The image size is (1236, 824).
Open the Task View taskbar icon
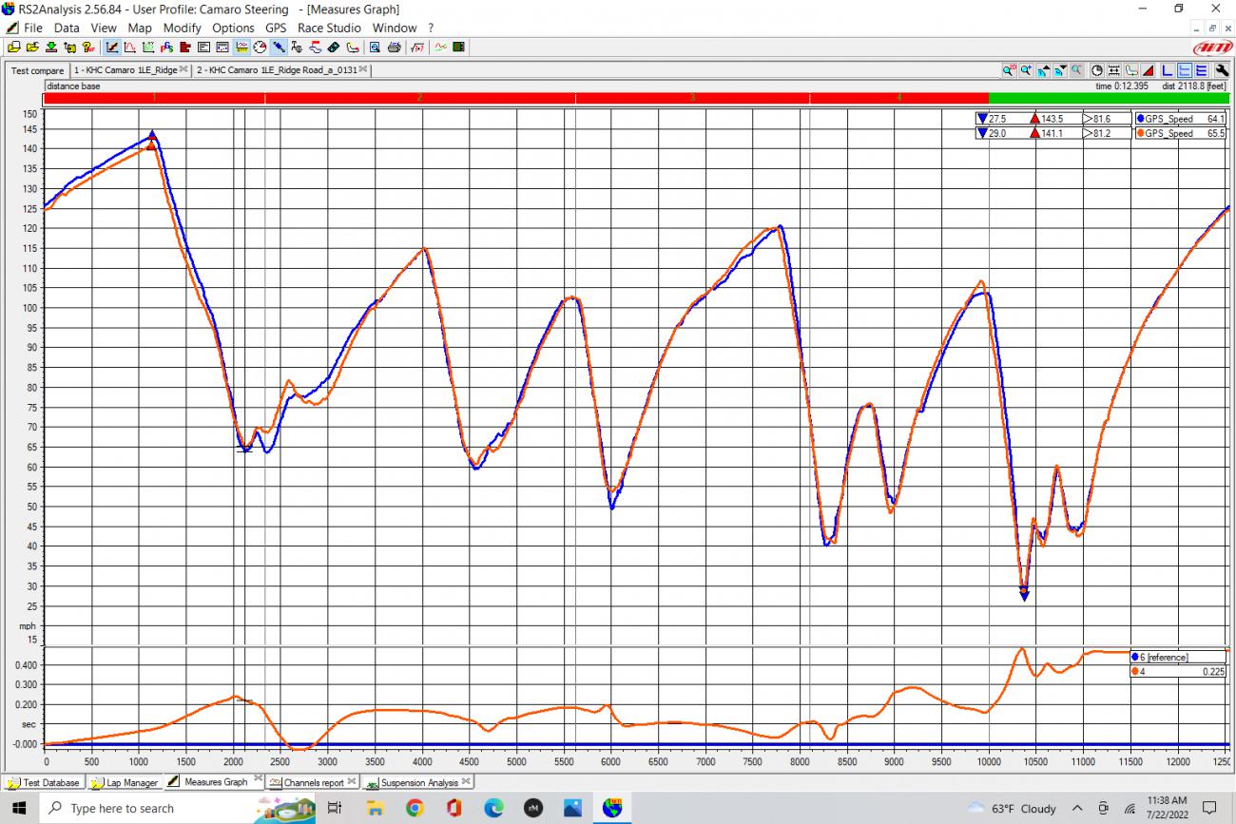(x=335, y=809)
